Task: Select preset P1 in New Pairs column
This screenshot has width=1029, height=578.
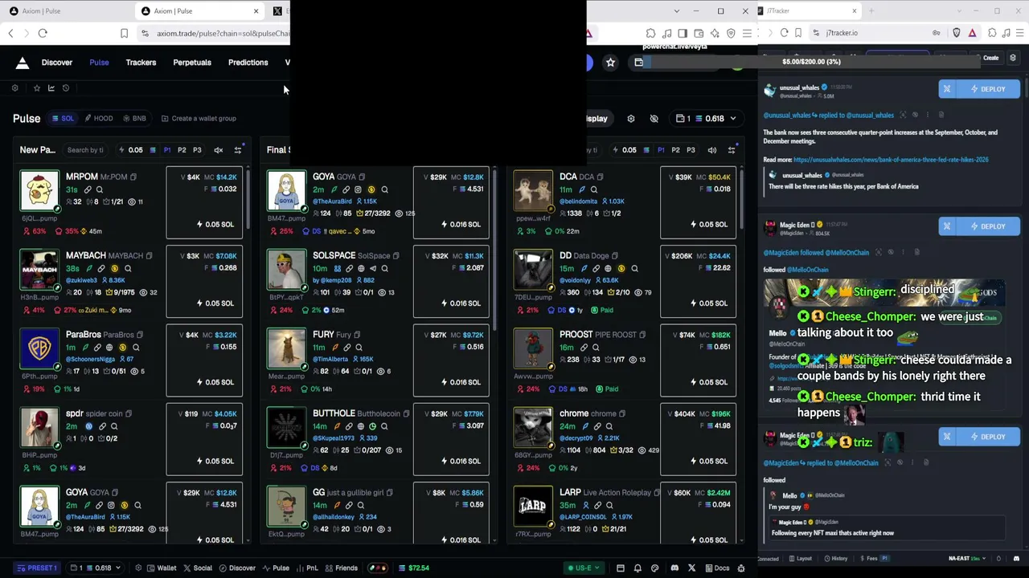Action: (x=167, y=150)
